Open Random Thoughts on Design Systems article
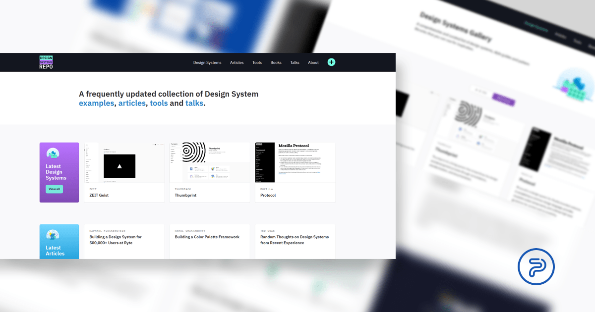Viewport: 595px width, 312px height. tap(295, 240)
